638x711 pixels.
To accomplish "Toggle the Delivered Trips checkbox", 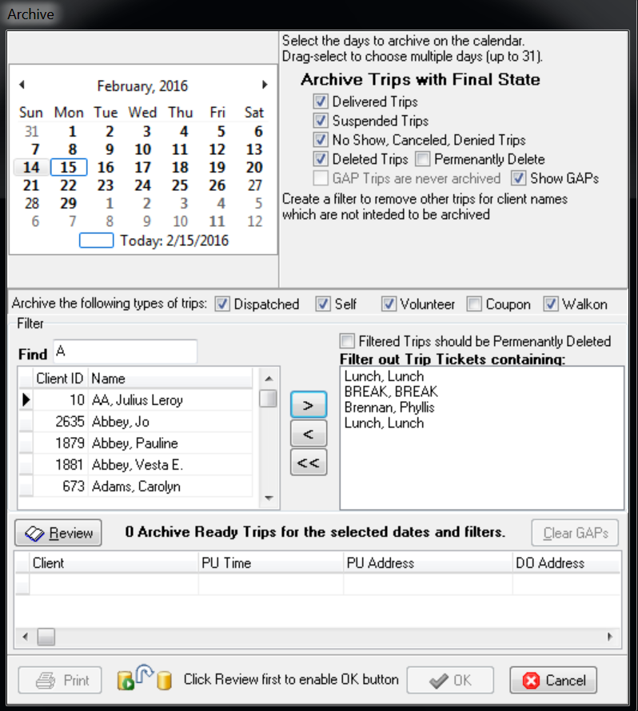I will point(321,101).
